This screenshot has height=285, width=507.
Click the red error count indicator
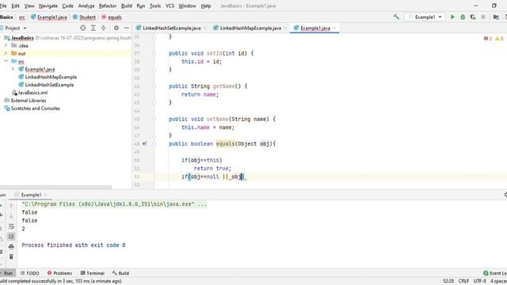click(488, 39)
